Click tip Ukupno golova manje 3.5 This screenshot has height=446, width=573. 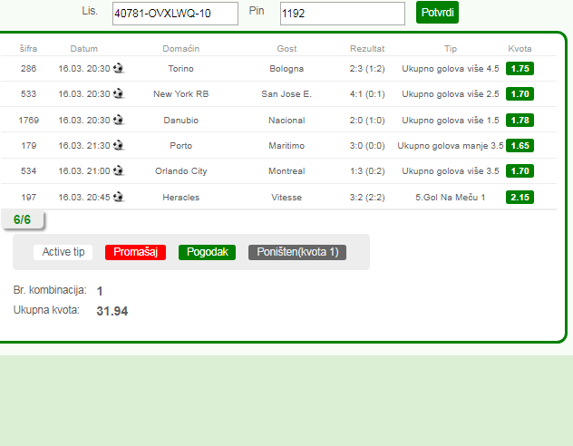[x=451, y=145]
